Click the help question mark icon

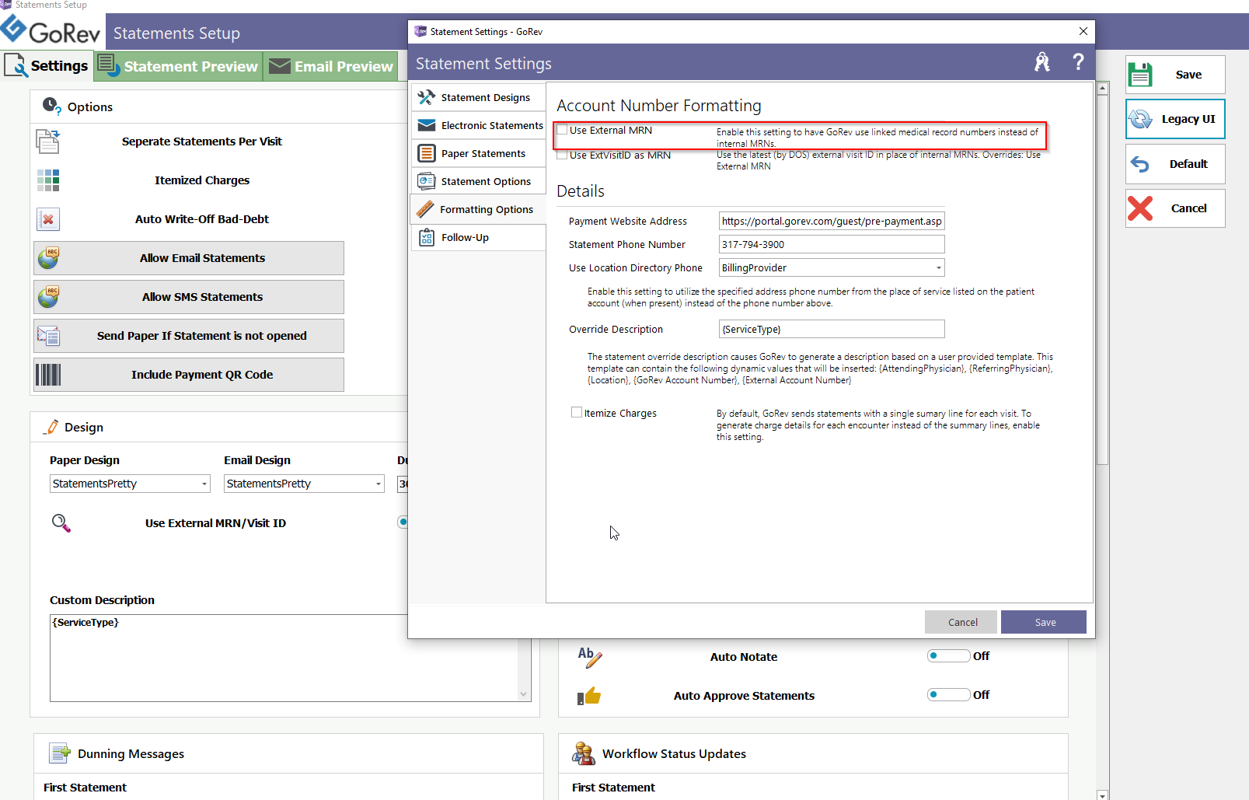(1078, 62)
